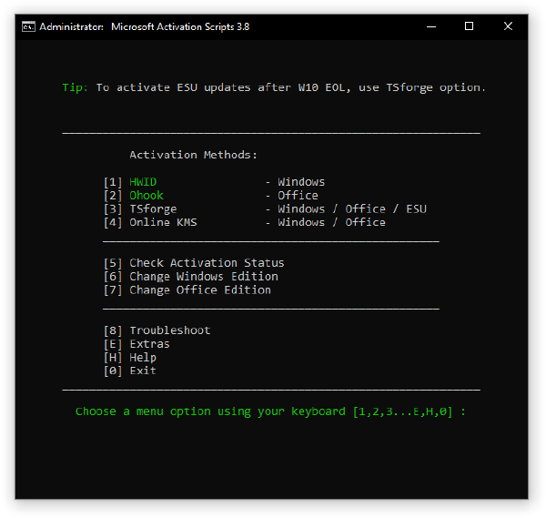Click 'Windows / Office' in the Online KMS row
The height and width of the screenshot is (518, 546).
tap(331, 222)
